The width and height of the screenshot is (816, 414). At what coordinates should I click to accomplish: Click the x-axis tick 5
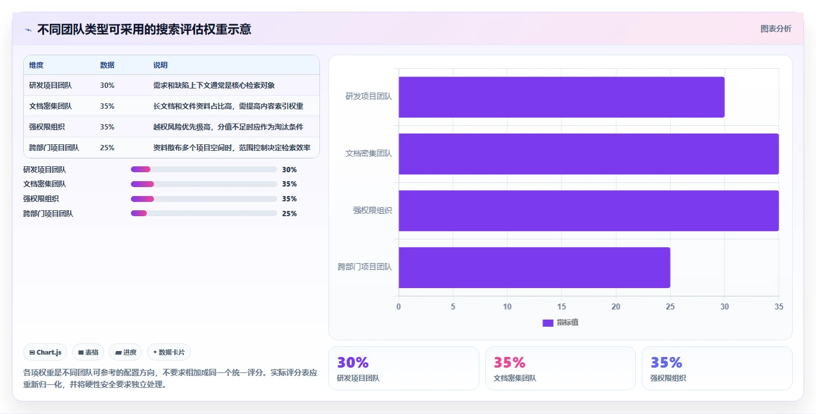[x=453, y=306]
